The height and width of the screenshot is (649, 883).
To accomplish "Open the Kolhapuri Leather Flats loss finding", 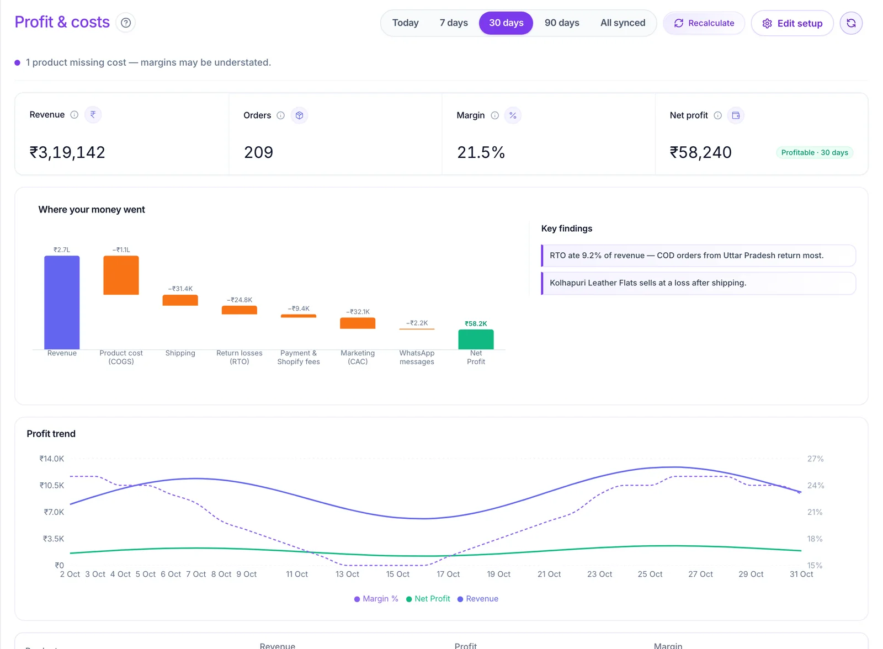I will [699, 283].
